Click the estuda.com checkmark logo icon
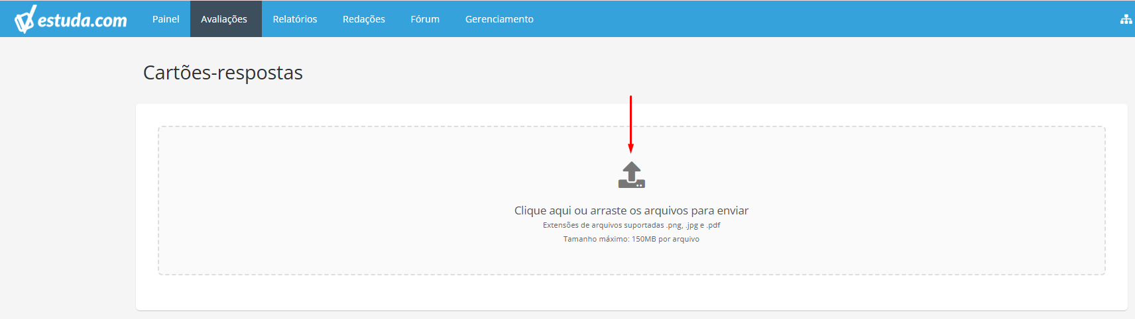The width and height of the screenshot is (1135, 319). click(x=24, y=19)
